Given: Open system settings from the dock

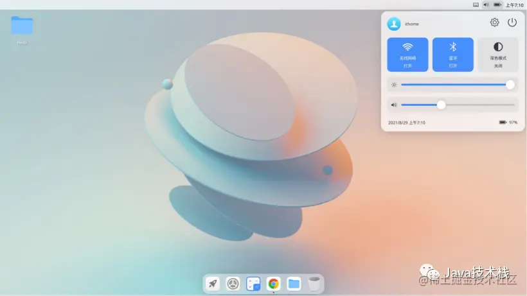Looking at the screenshot, I should click(233, 284).
